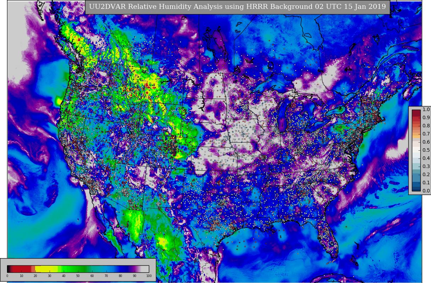The image size is (431, 283).
Task: Click the 0.2 label on the right colorbar
Action: click(426, 175)
